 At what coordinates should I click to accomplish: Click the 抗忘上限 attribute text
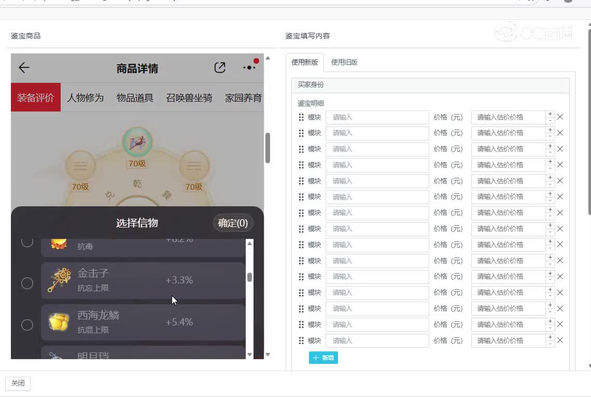[x=93, y=288]
